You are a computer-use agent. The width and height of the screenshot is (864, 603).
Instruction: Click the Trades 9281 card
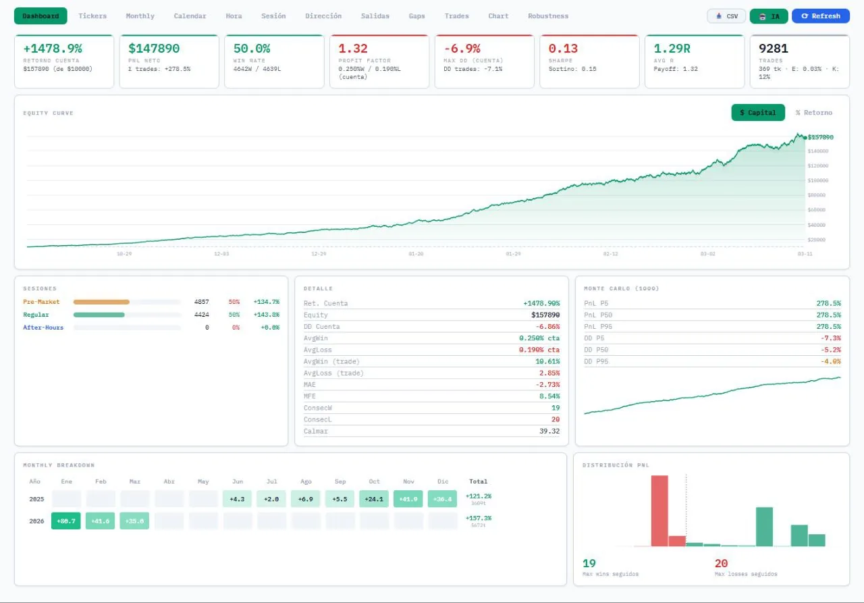800,61
